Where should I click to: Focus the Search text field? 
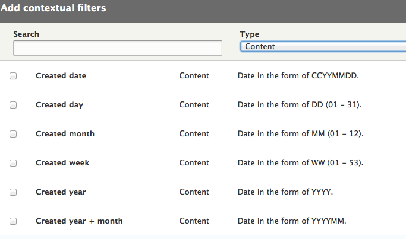click(118, 48)
